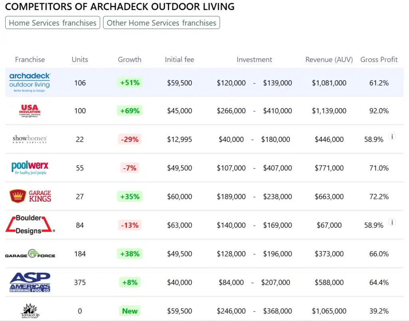The width and height of the screenshot is (409, 321).
Task: Click the Garage Kings logo
Action: pyautogui.click(x=30, y=196)
